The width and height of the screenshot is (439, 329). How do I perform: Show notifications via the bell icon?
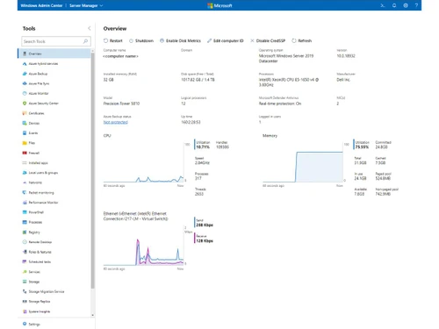394,5
